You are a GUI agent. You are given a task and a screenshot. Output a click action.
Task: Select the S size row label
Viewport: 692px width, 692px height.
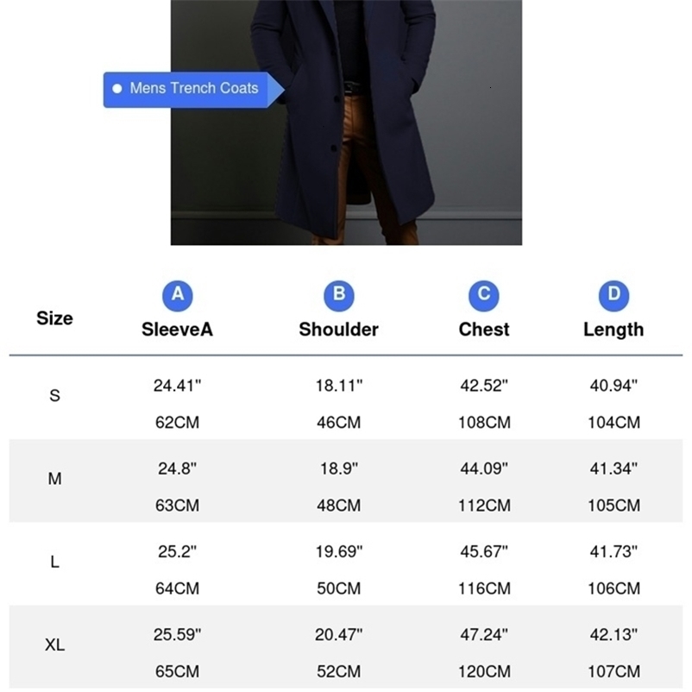point(54,396)
